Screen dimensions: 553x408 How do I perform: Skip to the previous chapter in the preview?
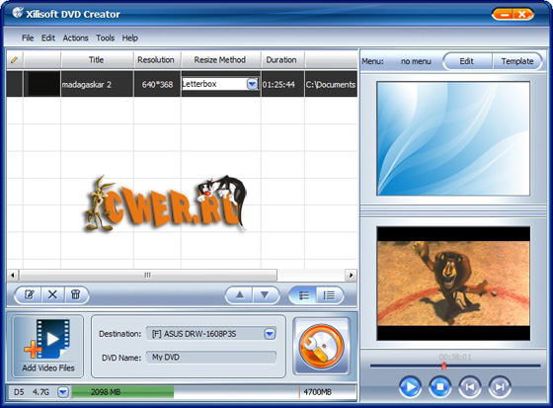(x=469, y=387)
